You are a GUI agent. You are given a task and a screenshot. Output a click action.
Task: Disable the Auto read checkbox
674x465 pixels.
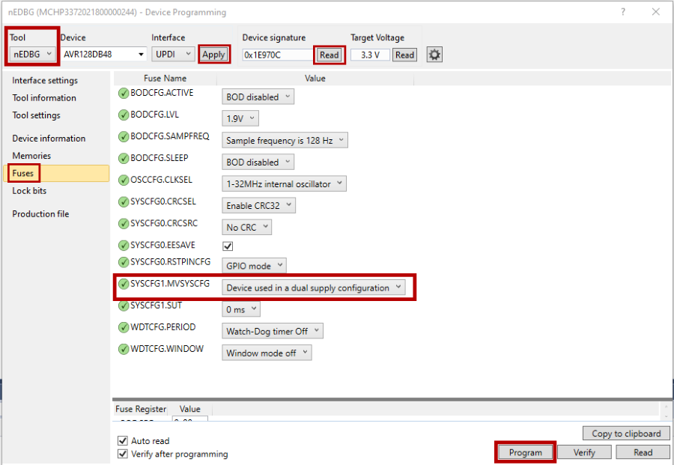coord(123,441)
